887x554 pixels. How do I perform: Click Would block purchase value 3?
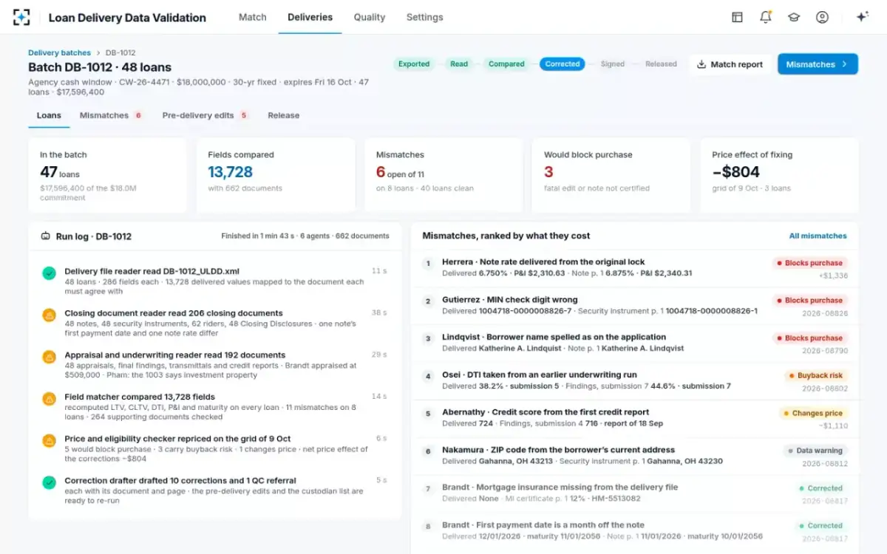(x=548, y=172)
